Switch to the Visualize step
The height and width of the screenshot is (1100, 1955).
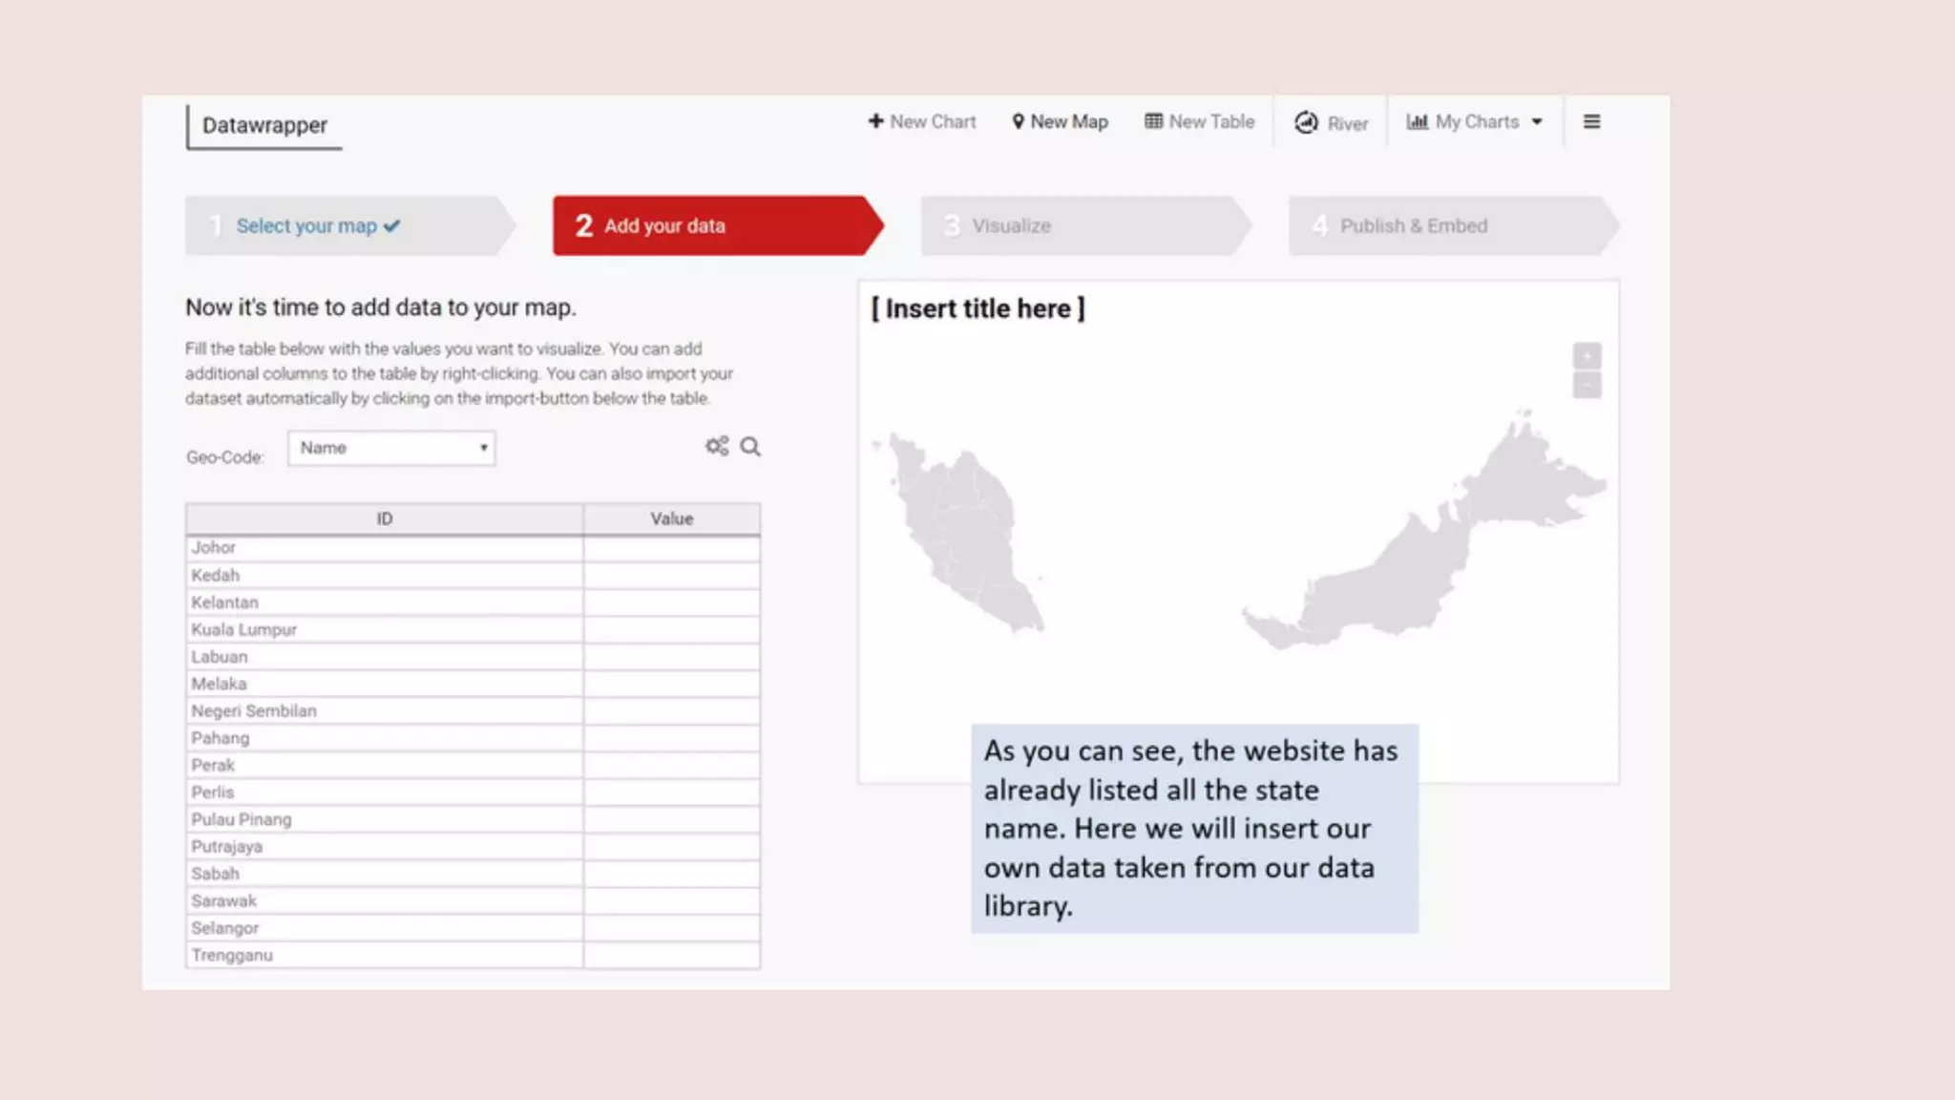click(1010, 225)
